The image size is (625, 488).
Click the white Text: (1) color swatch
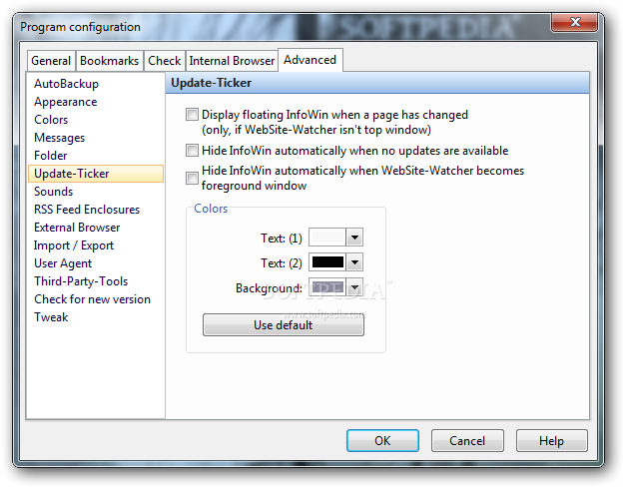(327, 239)
